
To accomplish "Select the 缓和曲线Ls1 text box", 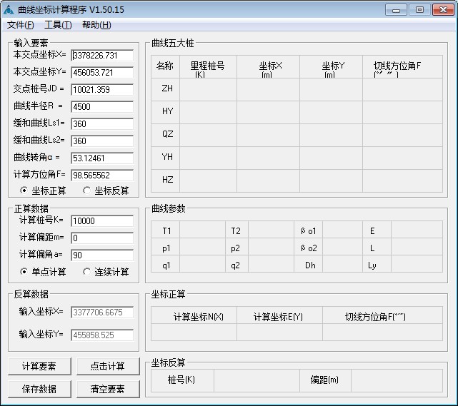I will 102,124.
